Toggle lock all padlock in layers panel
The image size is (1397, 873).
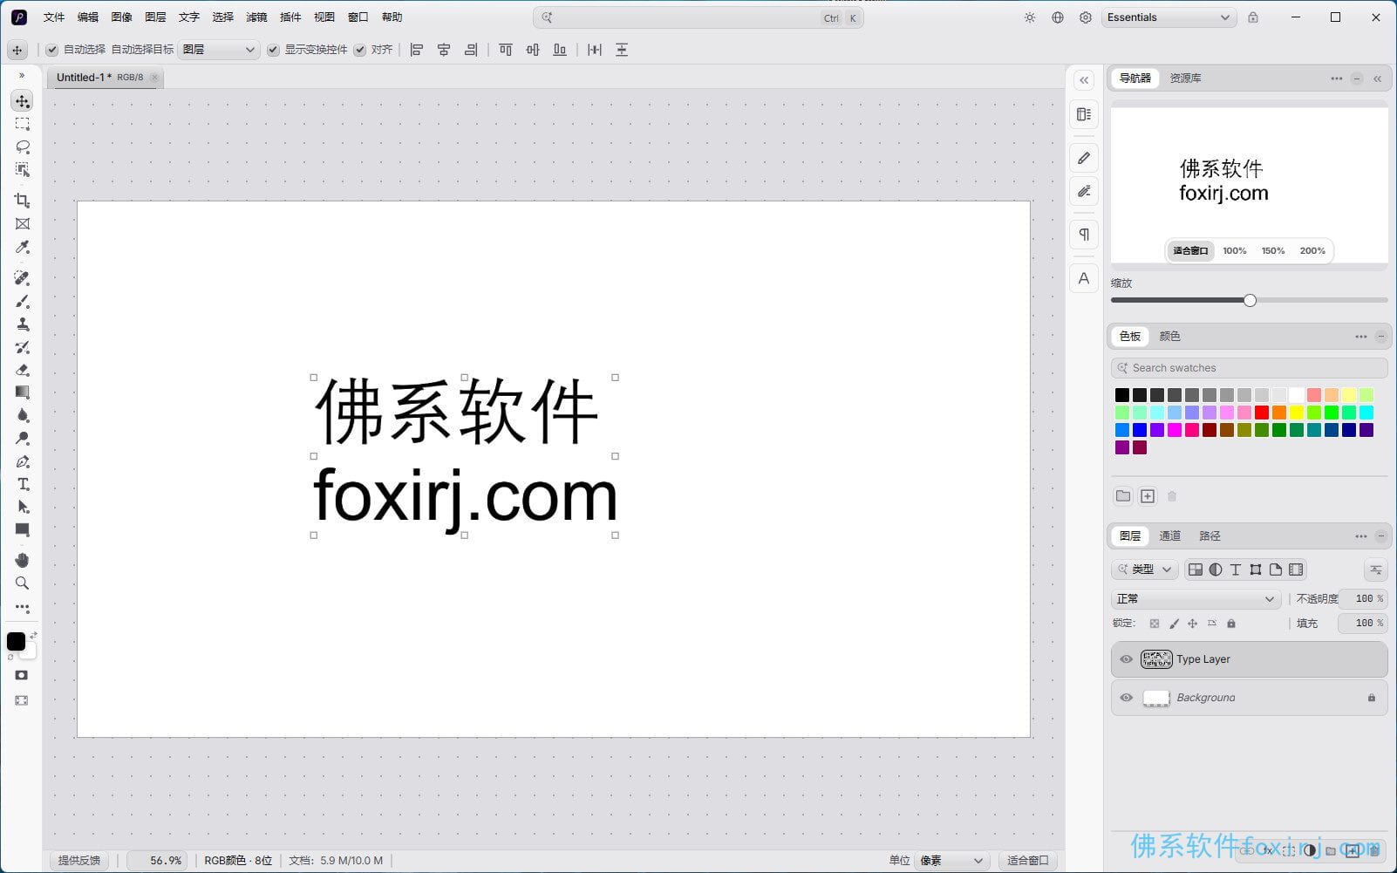pyautogui.click(x=1231, y=624)
